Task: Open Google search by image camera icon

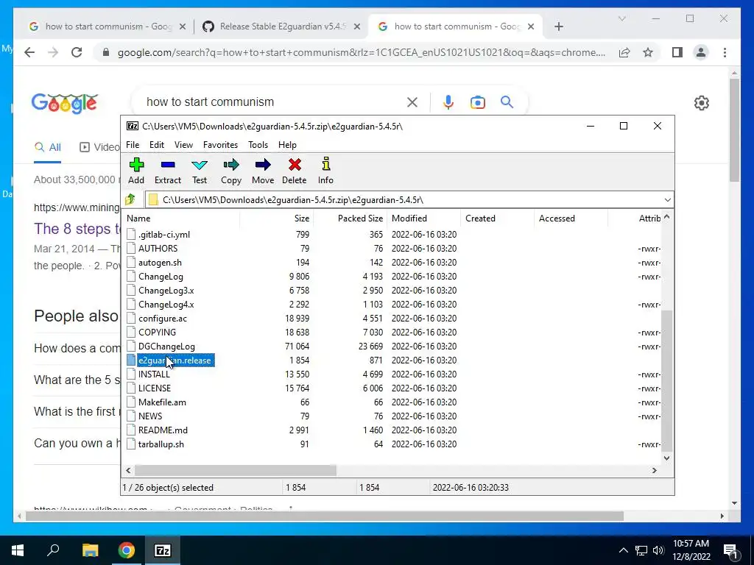Action: tap(477, 102)
